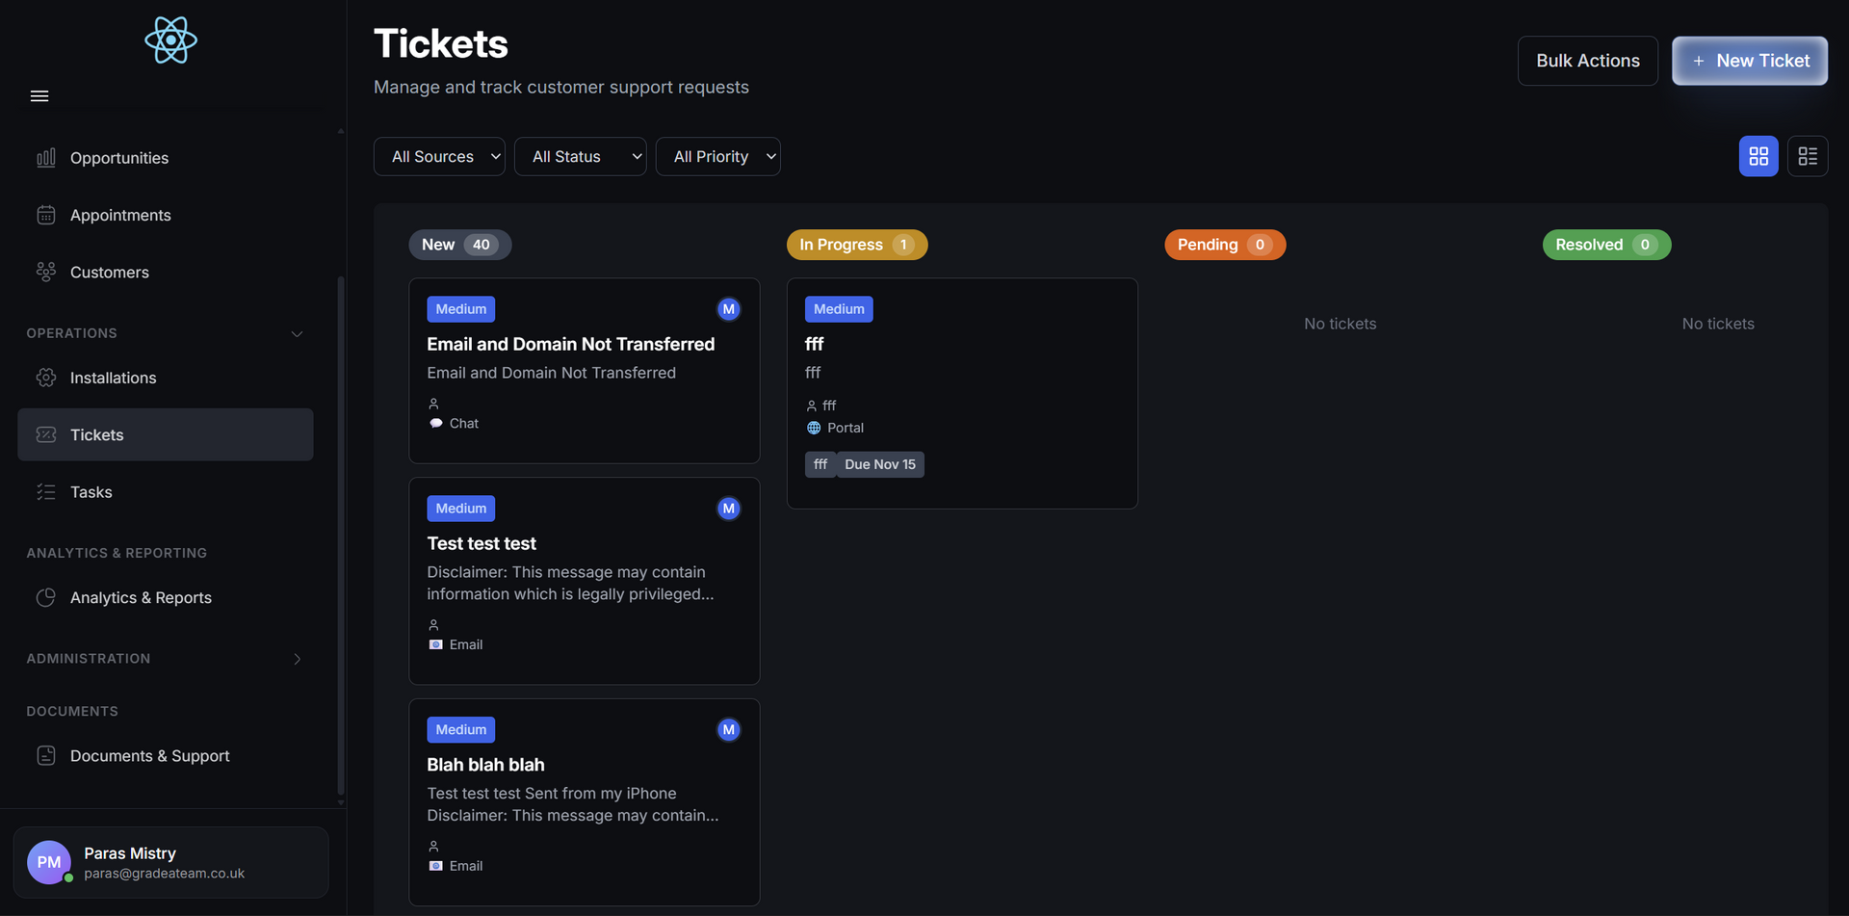Click the React logo in the sidebar
This screenshot has width=1849, height=916.
[170, 40]
